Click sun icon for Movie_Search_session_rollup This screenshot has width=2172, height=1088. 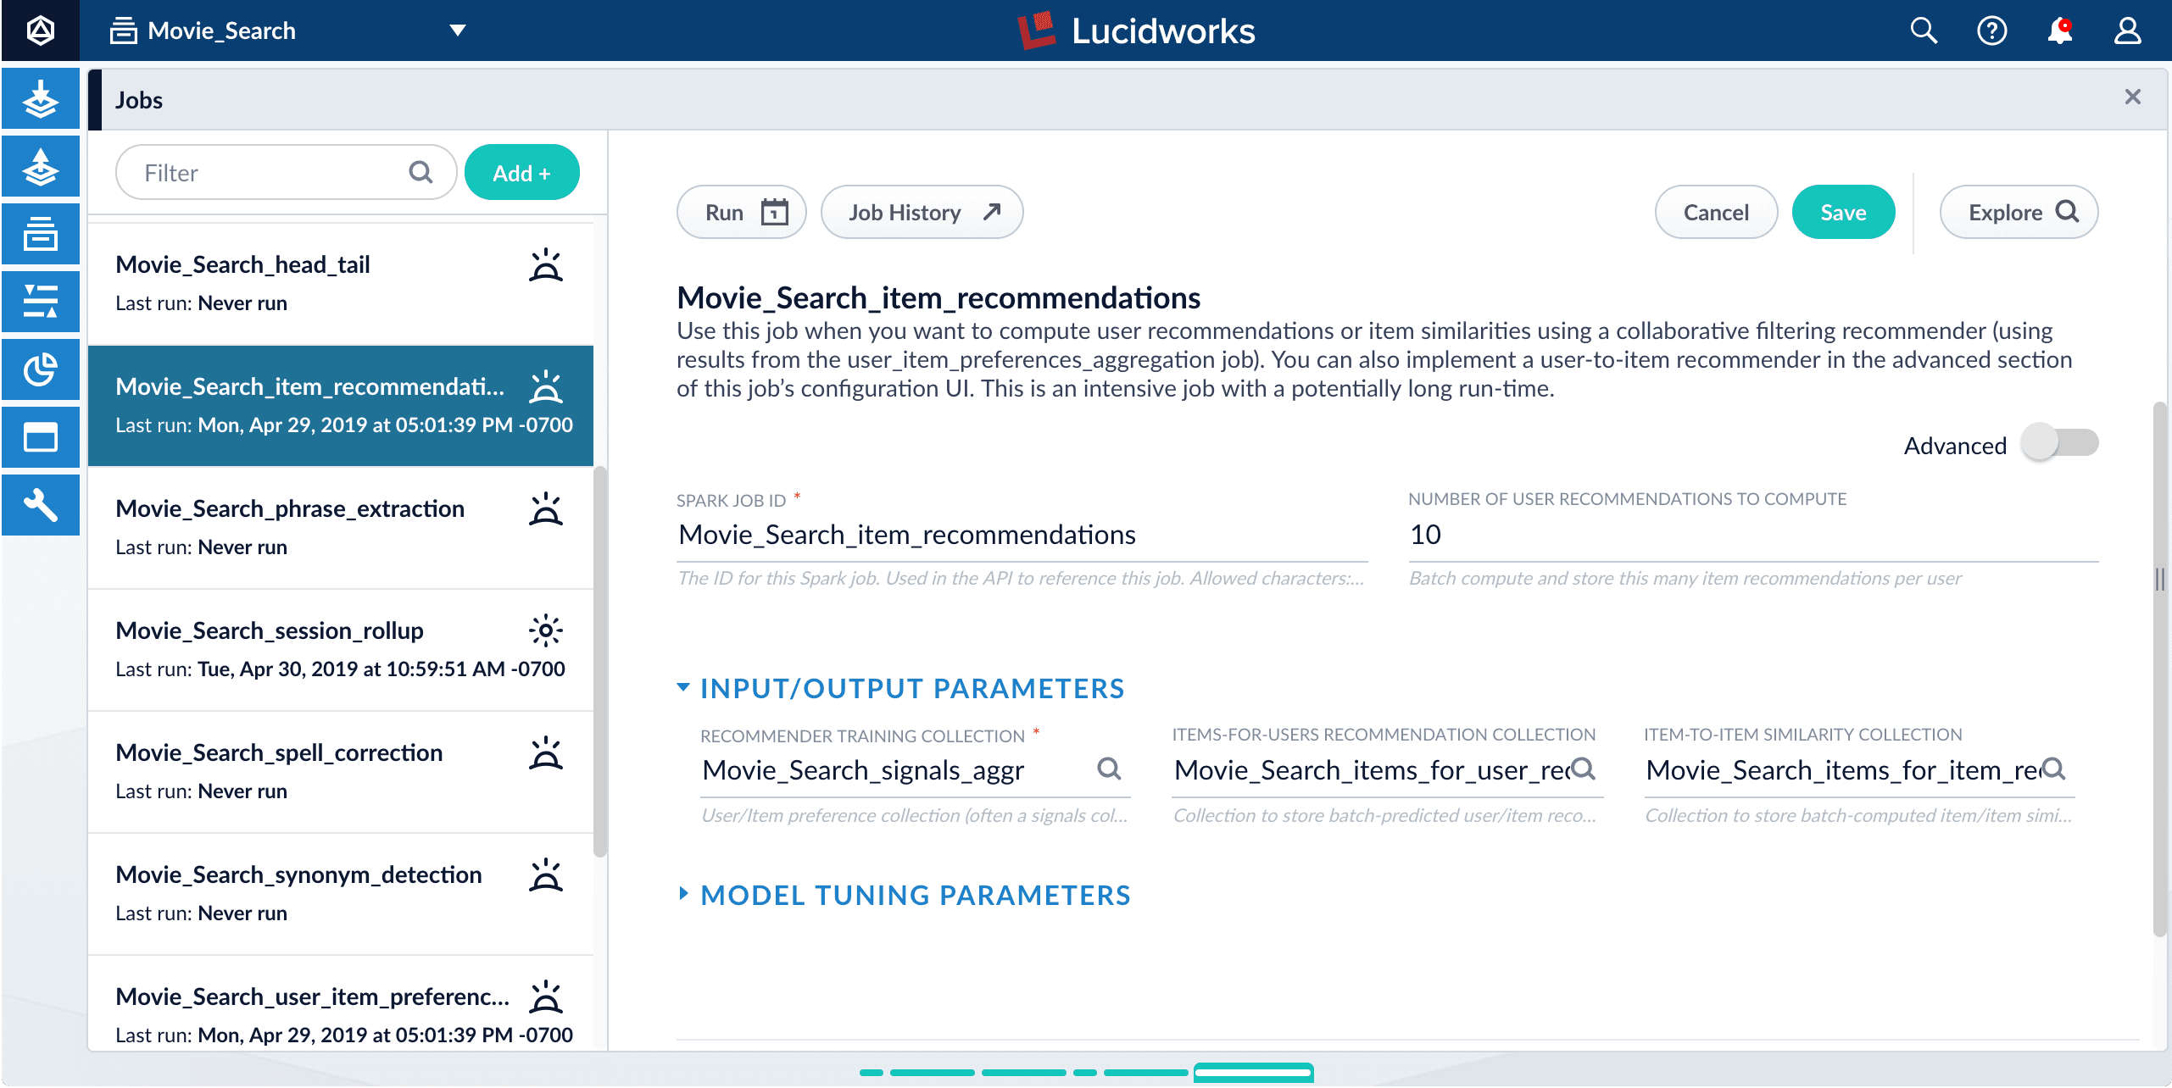[546, 631]
